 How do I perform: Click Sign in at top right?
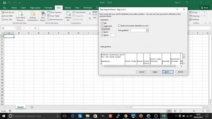pos(178,2)
